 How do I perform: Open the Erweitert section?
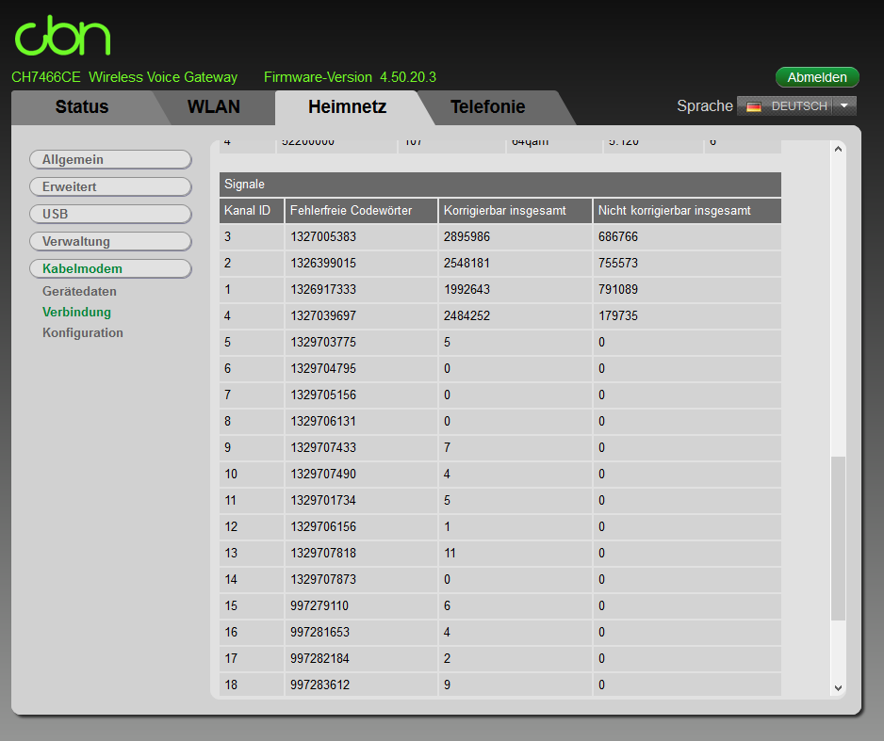pos(110,186)
